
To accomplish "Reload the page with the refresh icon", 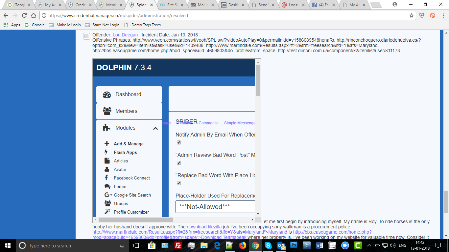I will [24, 15].
